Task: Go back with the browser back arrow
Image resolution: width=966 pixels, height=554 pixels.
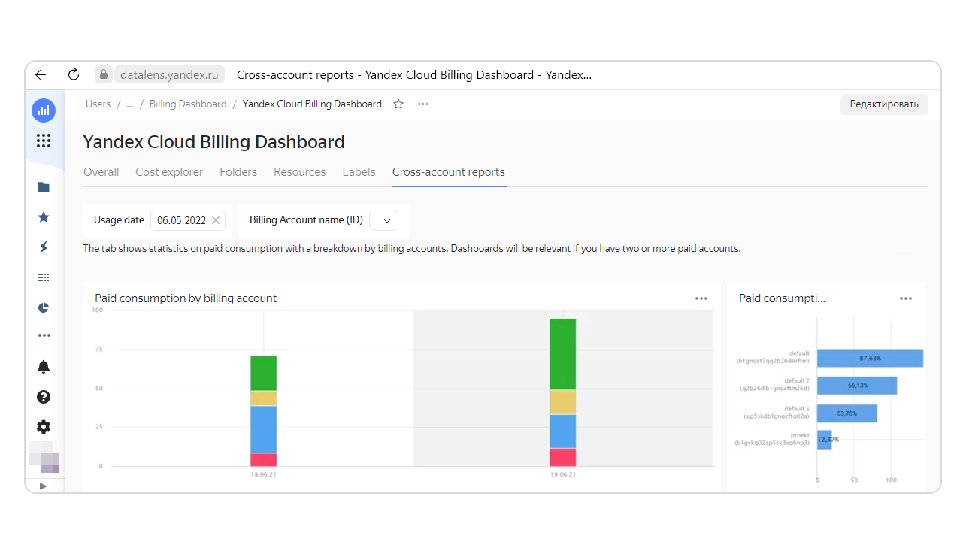Action: click(41, 74)
